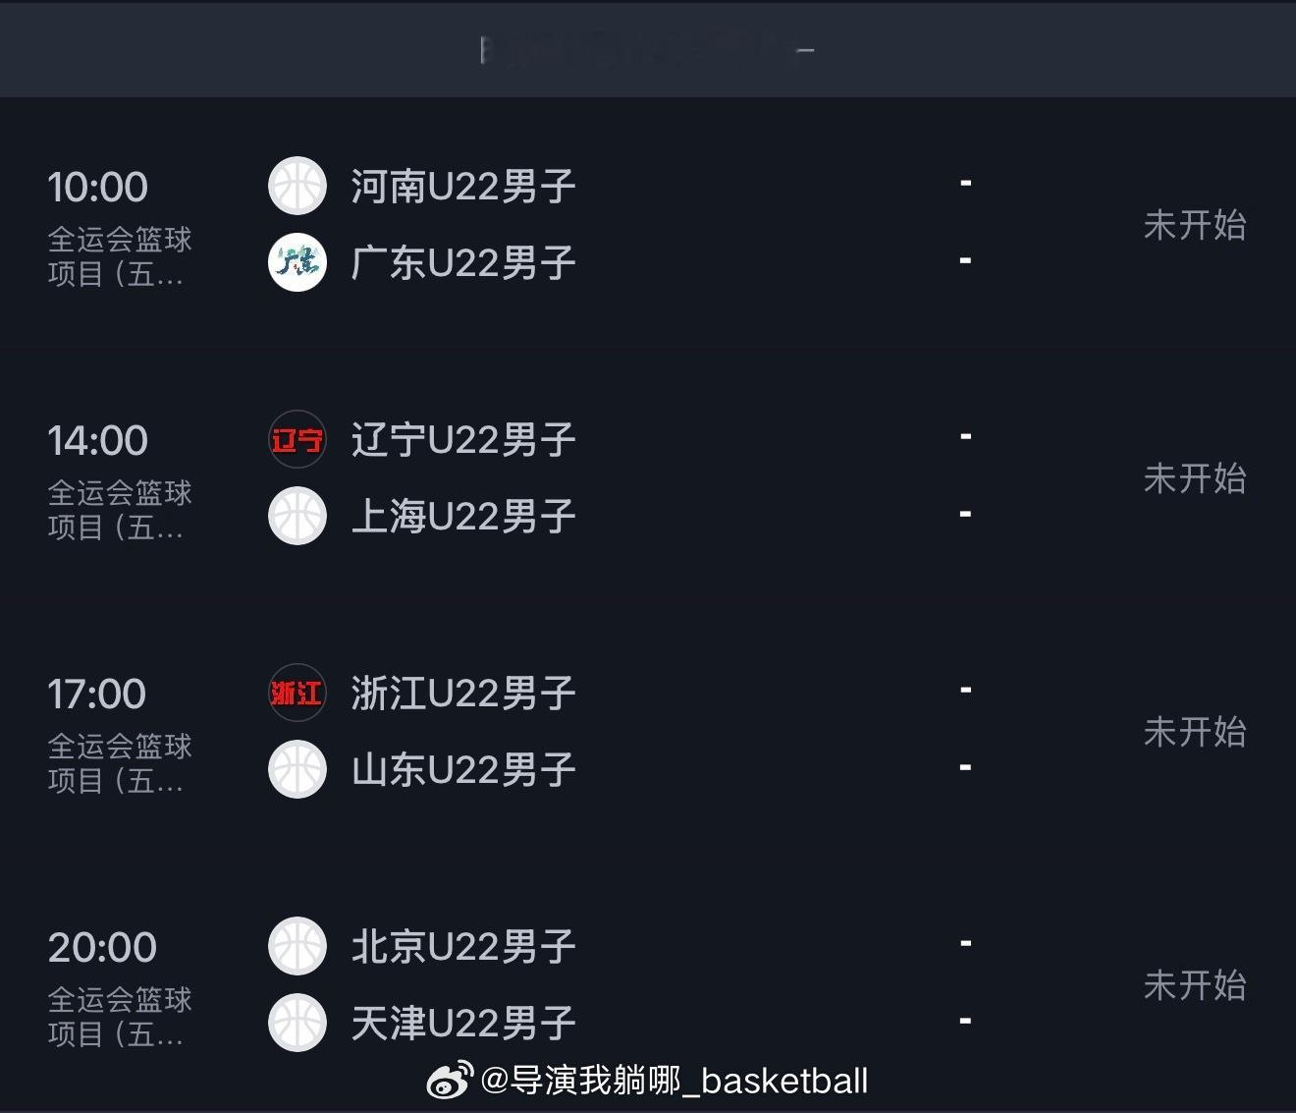
Task: Click the Weibo logo watermark
Action: click(450, 1081)
